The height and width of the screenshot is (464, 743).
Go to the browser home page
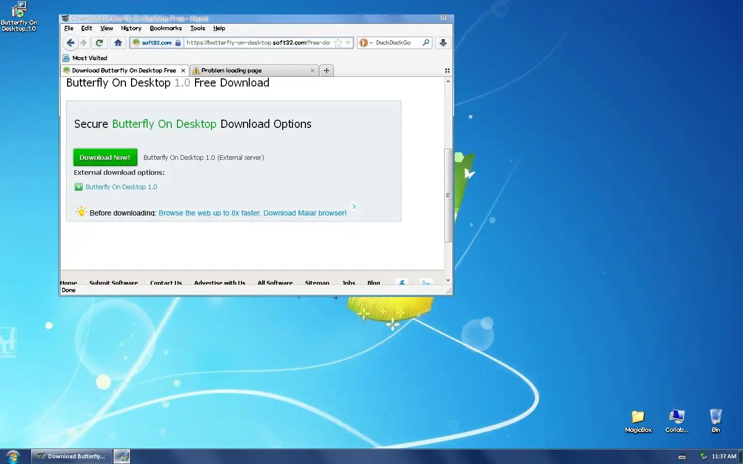(118, 43)
